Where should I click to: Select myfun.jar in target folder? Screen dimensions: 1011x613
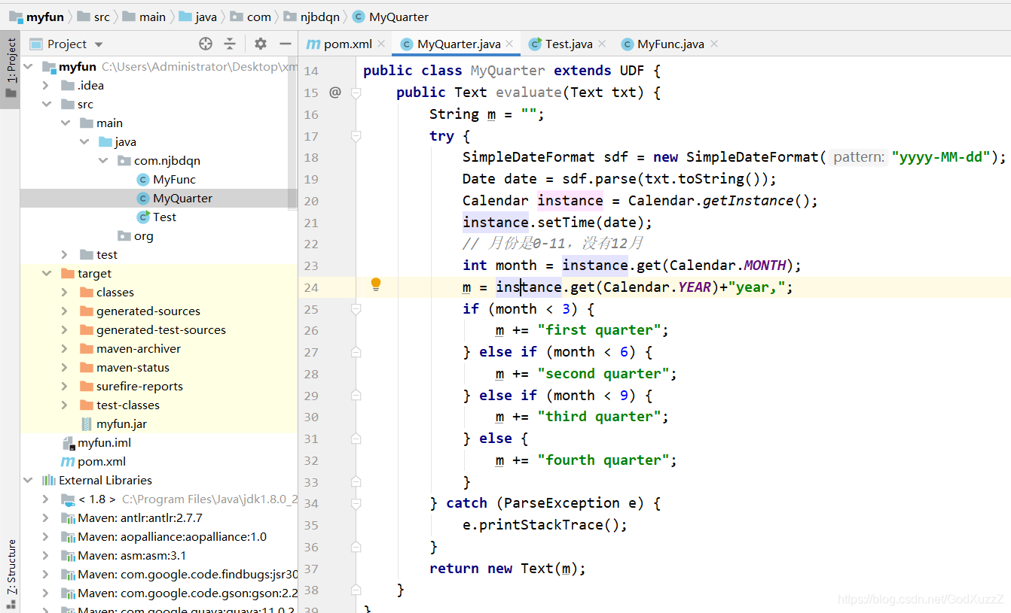click(x=114, y=423)
